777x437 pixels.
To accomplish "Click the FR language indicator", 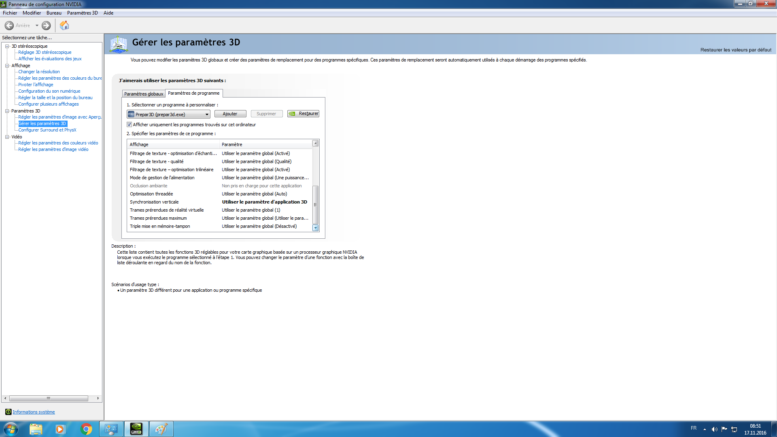I will [x=694, y=428].
